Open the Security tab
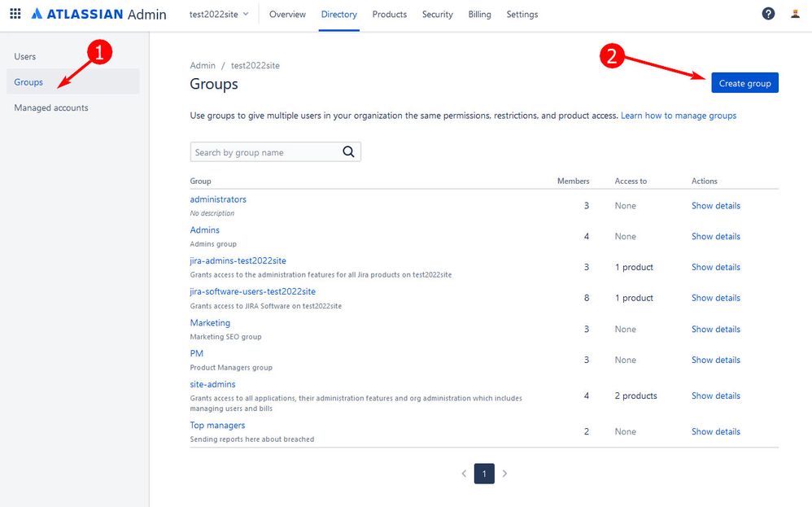Viewport: 812px width, 507px height. coord(437,15)
